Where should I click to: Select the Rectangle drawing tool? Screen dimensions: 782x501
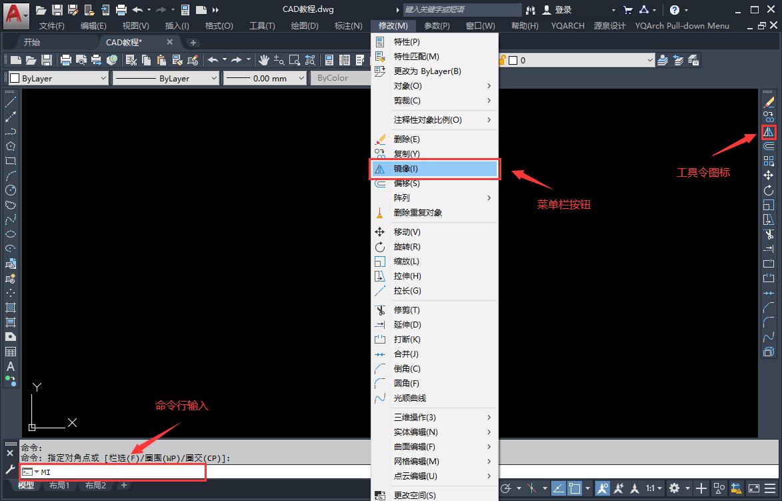(x=11, y=161)
